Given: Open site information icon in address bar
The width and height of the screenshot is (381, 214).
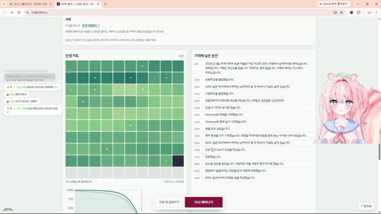Looking at the screenshot, I should click(27, 12).
